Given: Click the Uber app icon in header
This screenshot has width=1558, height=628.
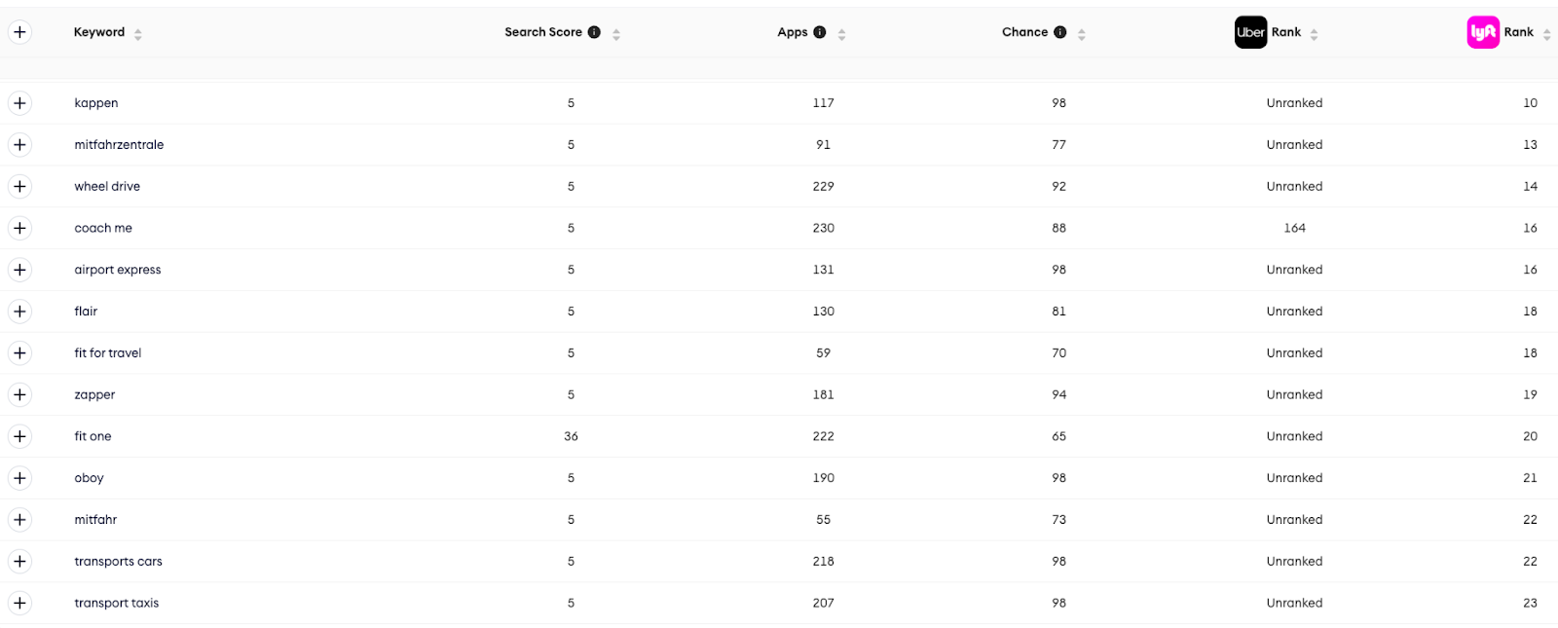Looking at the screenshot, I should pos(1250,32).
